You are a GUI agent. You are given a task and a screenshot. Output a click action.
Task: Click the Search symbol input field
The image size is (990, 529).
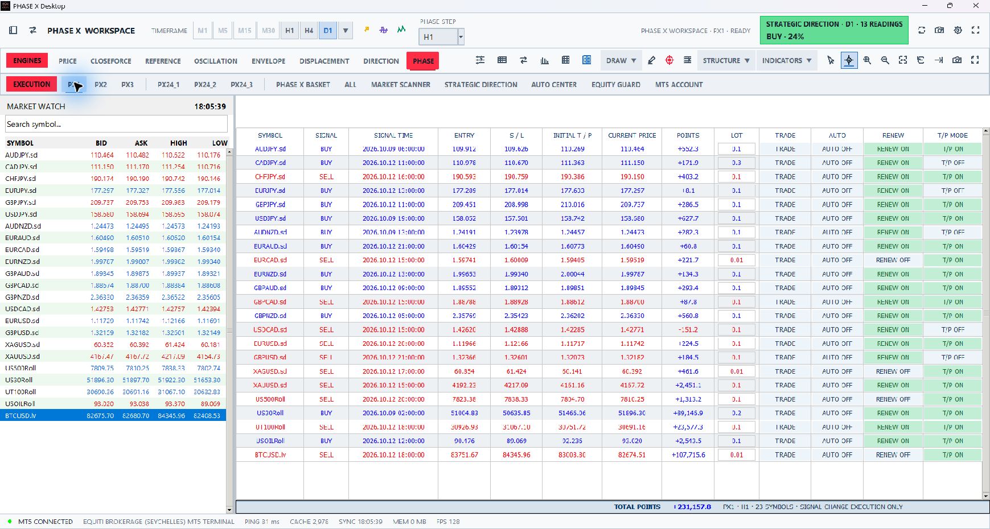(x=117, y=124)
